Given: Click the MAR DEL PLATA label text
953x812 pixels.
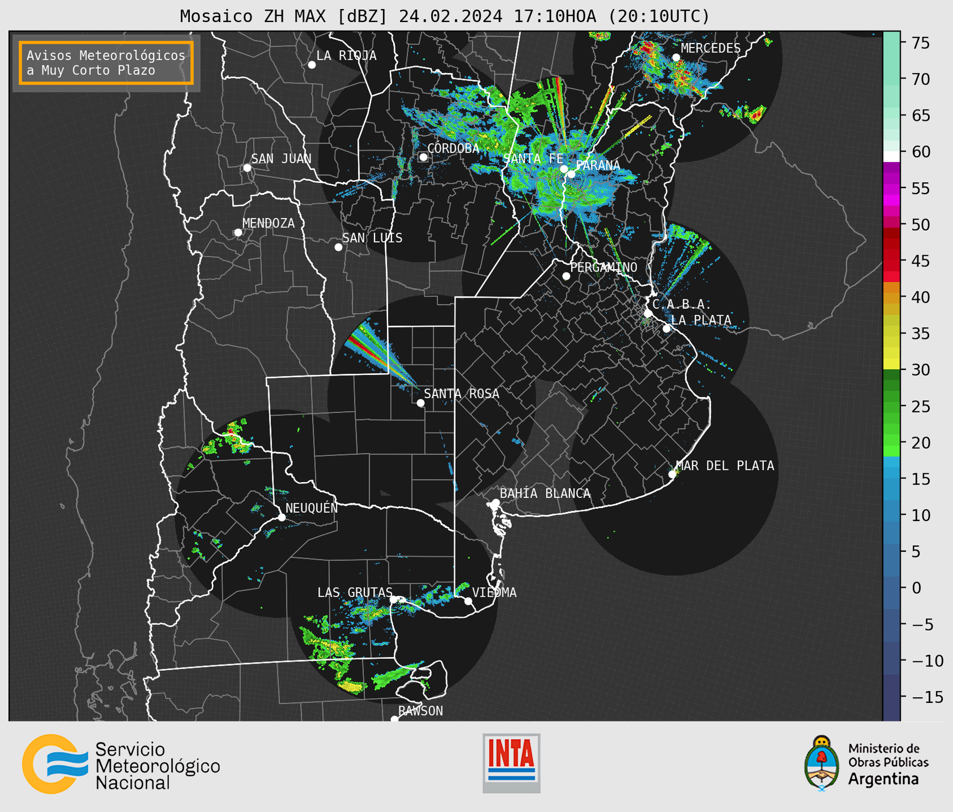Looking at the screenshot, I should (x=725, y=466).
